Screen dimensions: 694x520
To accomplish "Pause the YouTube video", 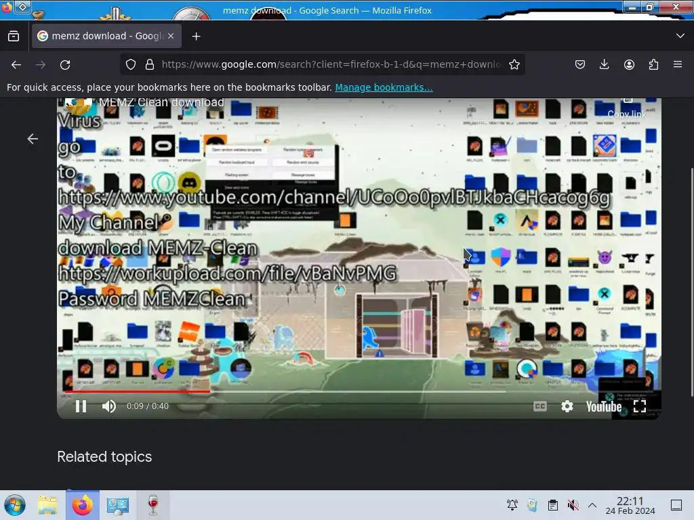I will point(81,406).
